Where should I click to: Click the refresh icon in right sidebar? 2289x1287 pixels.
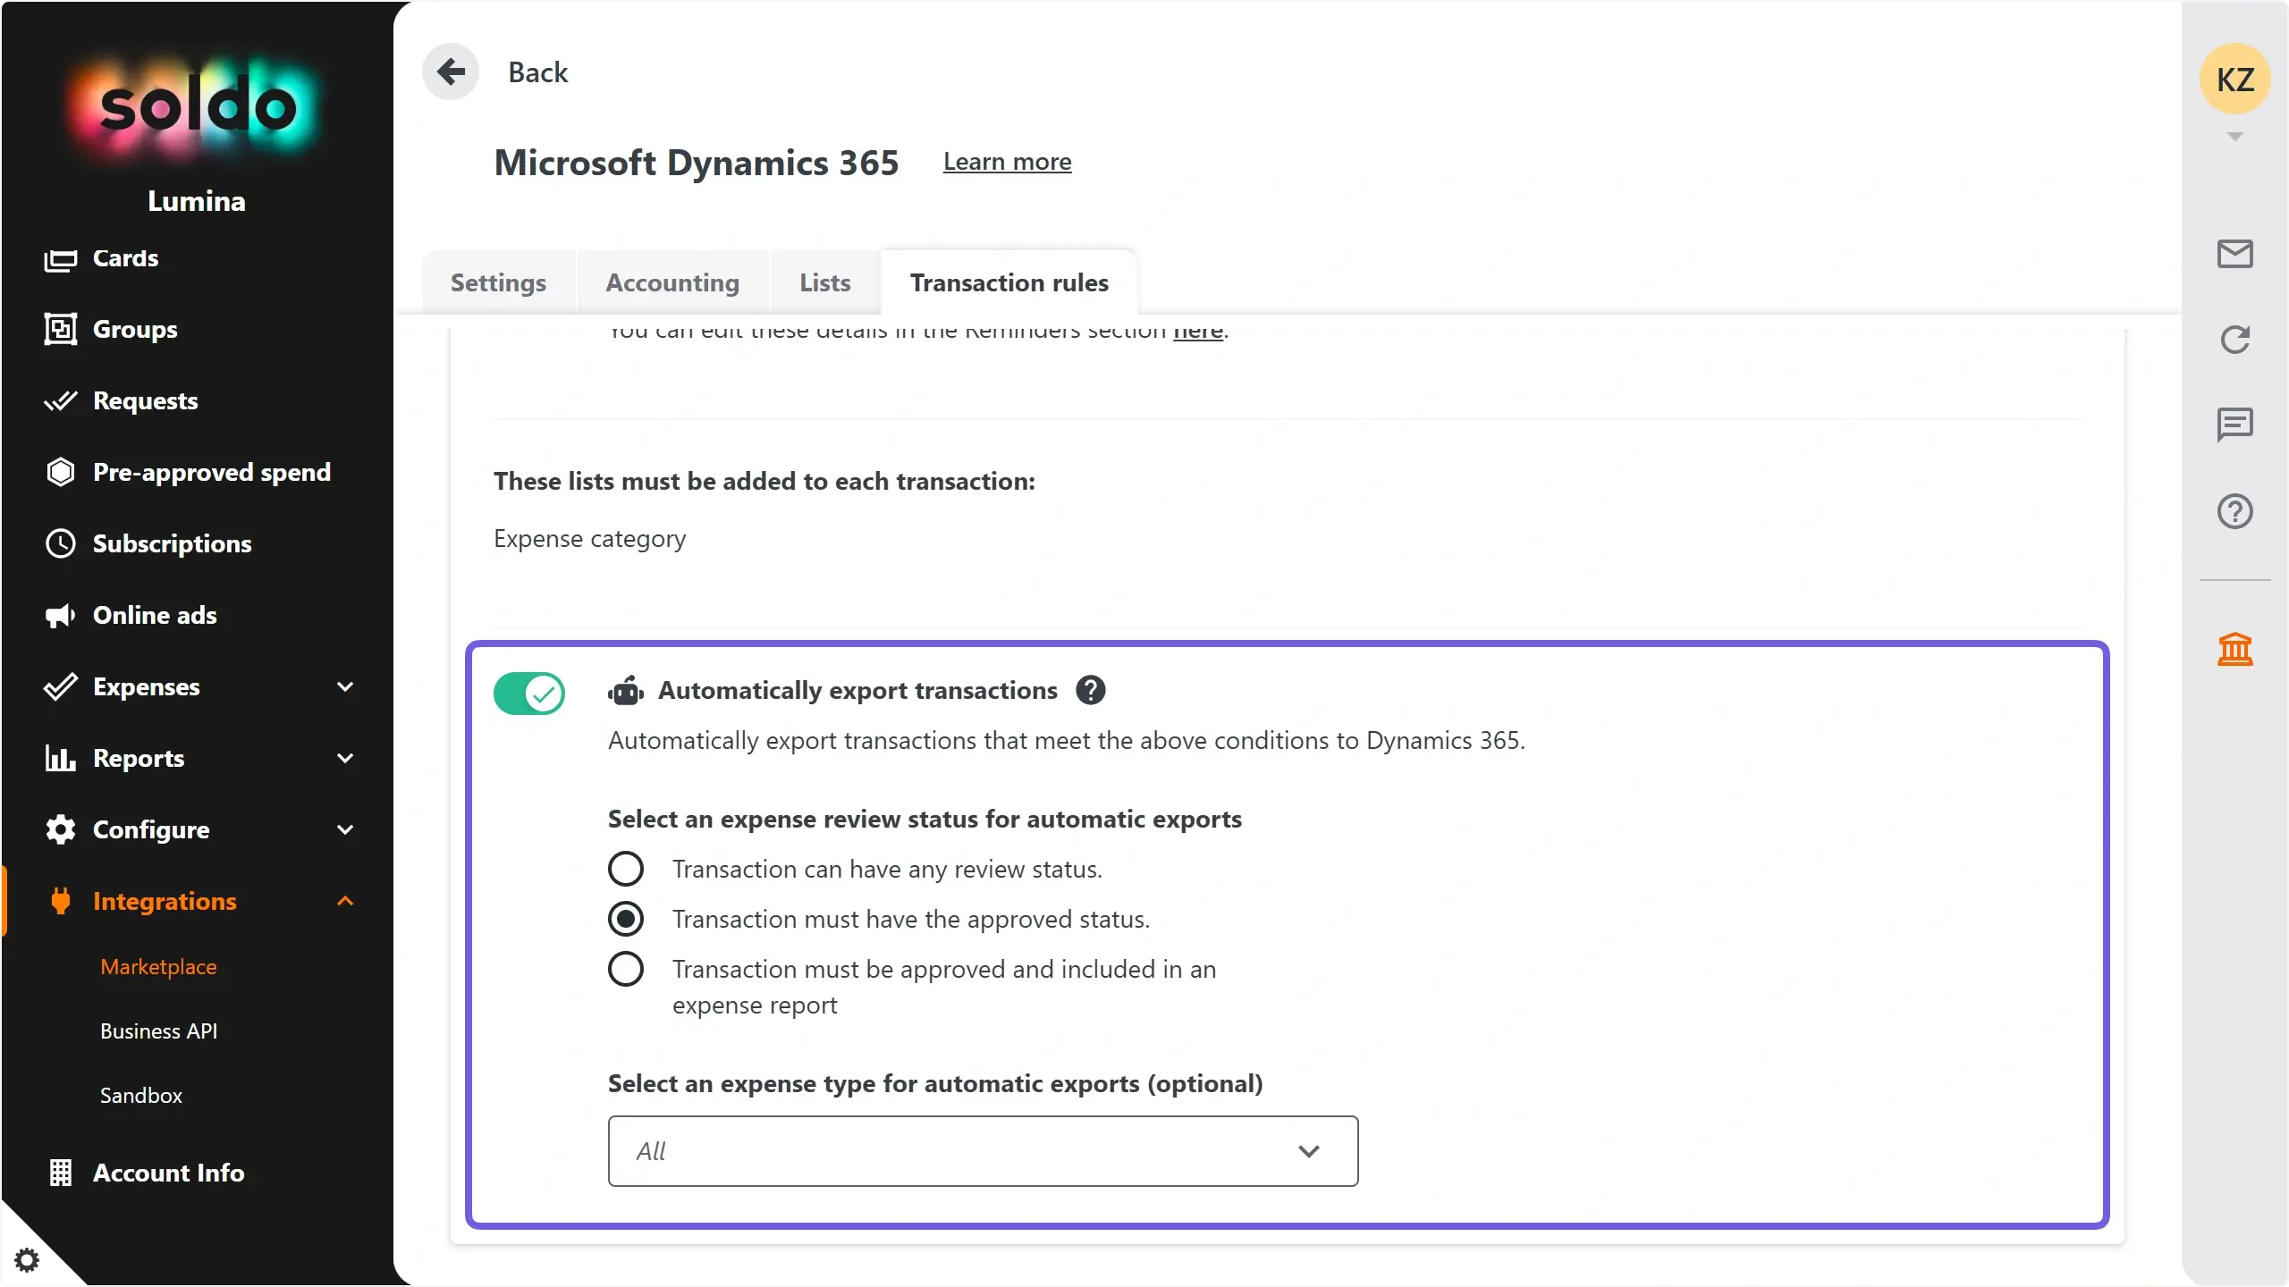tap(2234, 340)
